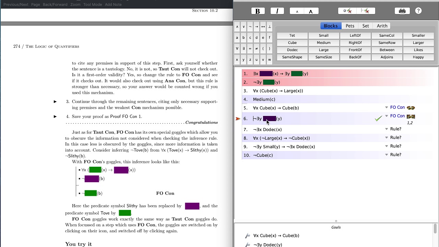
Task: Open help via the question mark icon
Action: click(x=418, y=11)
